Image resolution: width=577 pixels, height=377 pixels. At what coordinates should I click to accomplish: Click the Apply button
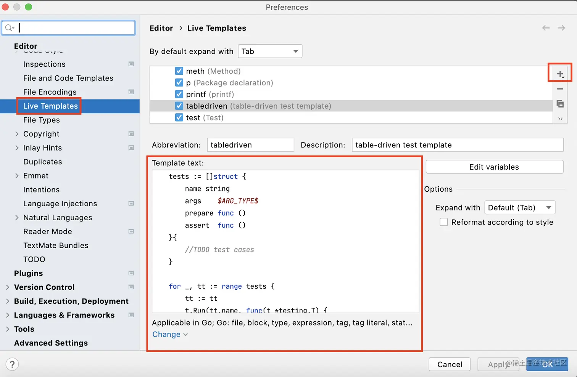498,364
